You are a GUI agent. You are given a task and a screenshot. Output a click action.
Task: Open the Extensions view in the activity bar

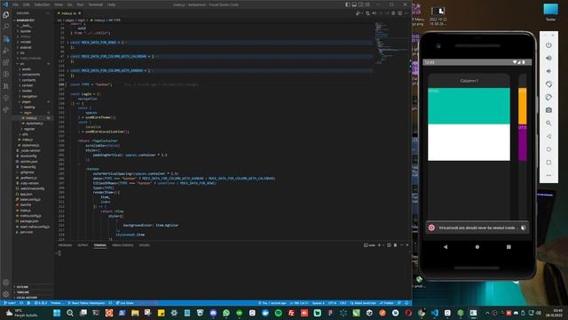(6, 62)
